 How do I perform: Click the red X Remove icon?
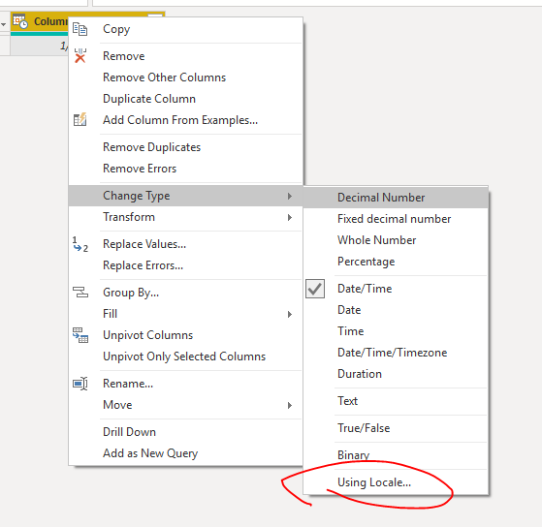(x=80, y=56)
